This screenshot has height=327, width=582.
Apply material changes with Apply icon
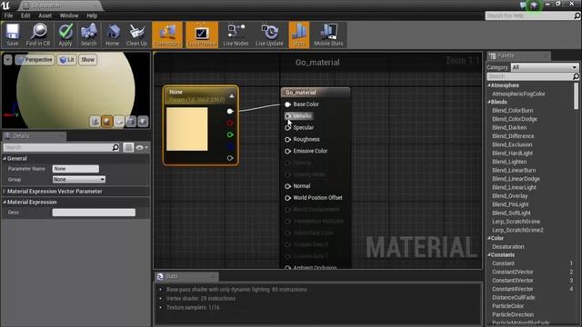pyautogui.click(x=65, y=35)
